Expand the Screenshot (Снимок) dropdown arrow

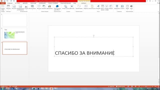(x=26, y=10)
